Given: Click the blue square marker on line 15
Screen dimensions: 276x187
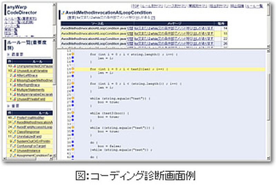Looking at the screenshot, I should tap(73, 58).
